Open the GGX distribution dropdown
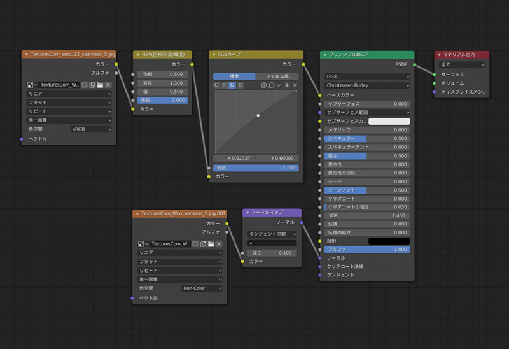 point(367,76)
